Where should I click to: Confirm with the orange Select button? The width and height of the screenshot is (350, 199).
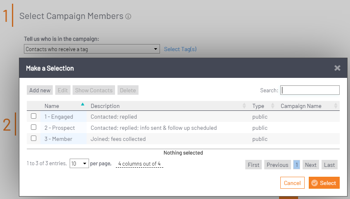(x=324, y=183)
